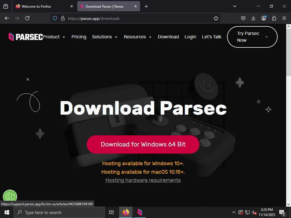Image resolution: width=291 pixels, height=218 pixels.
Task: Close the Welcome to Firefox tab
Action: (x=72, y=6)
